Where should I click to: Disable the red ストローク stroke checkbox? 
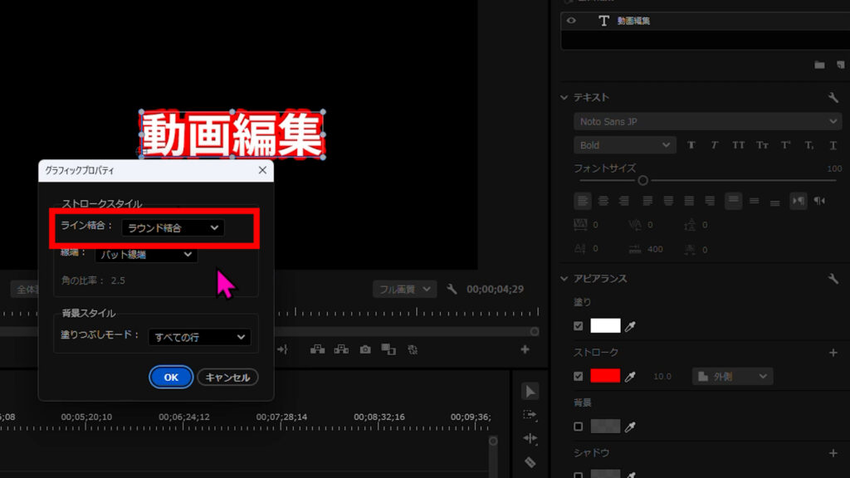point(579,377)
